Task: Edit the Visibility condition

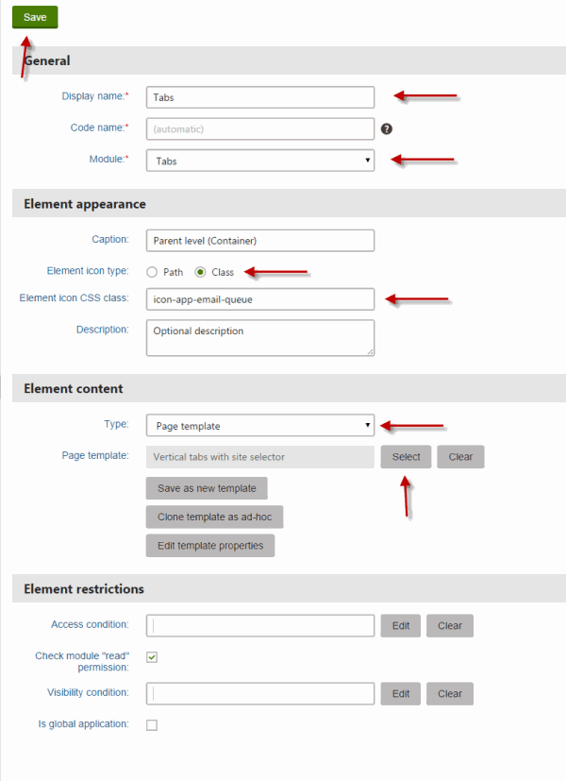Action: click(x=401, y=694)
